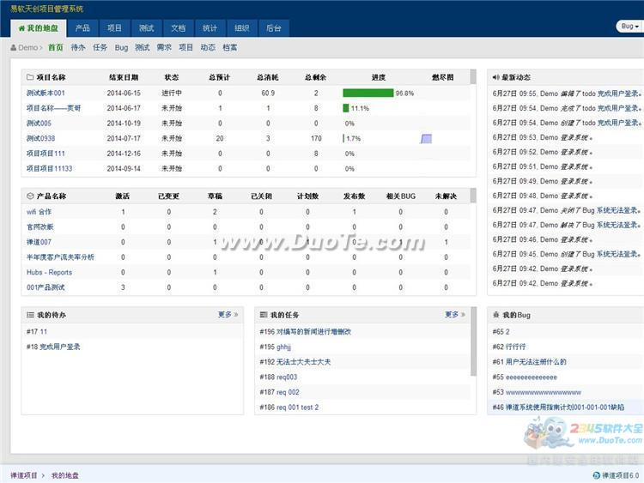Click the scrollbar of the 我的任务 panel
Screen dimensions: 644x483
473,341
